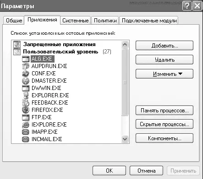Click the FTP.EXE window icon
The image size is (203, 179).
click(x=26, y=117)
